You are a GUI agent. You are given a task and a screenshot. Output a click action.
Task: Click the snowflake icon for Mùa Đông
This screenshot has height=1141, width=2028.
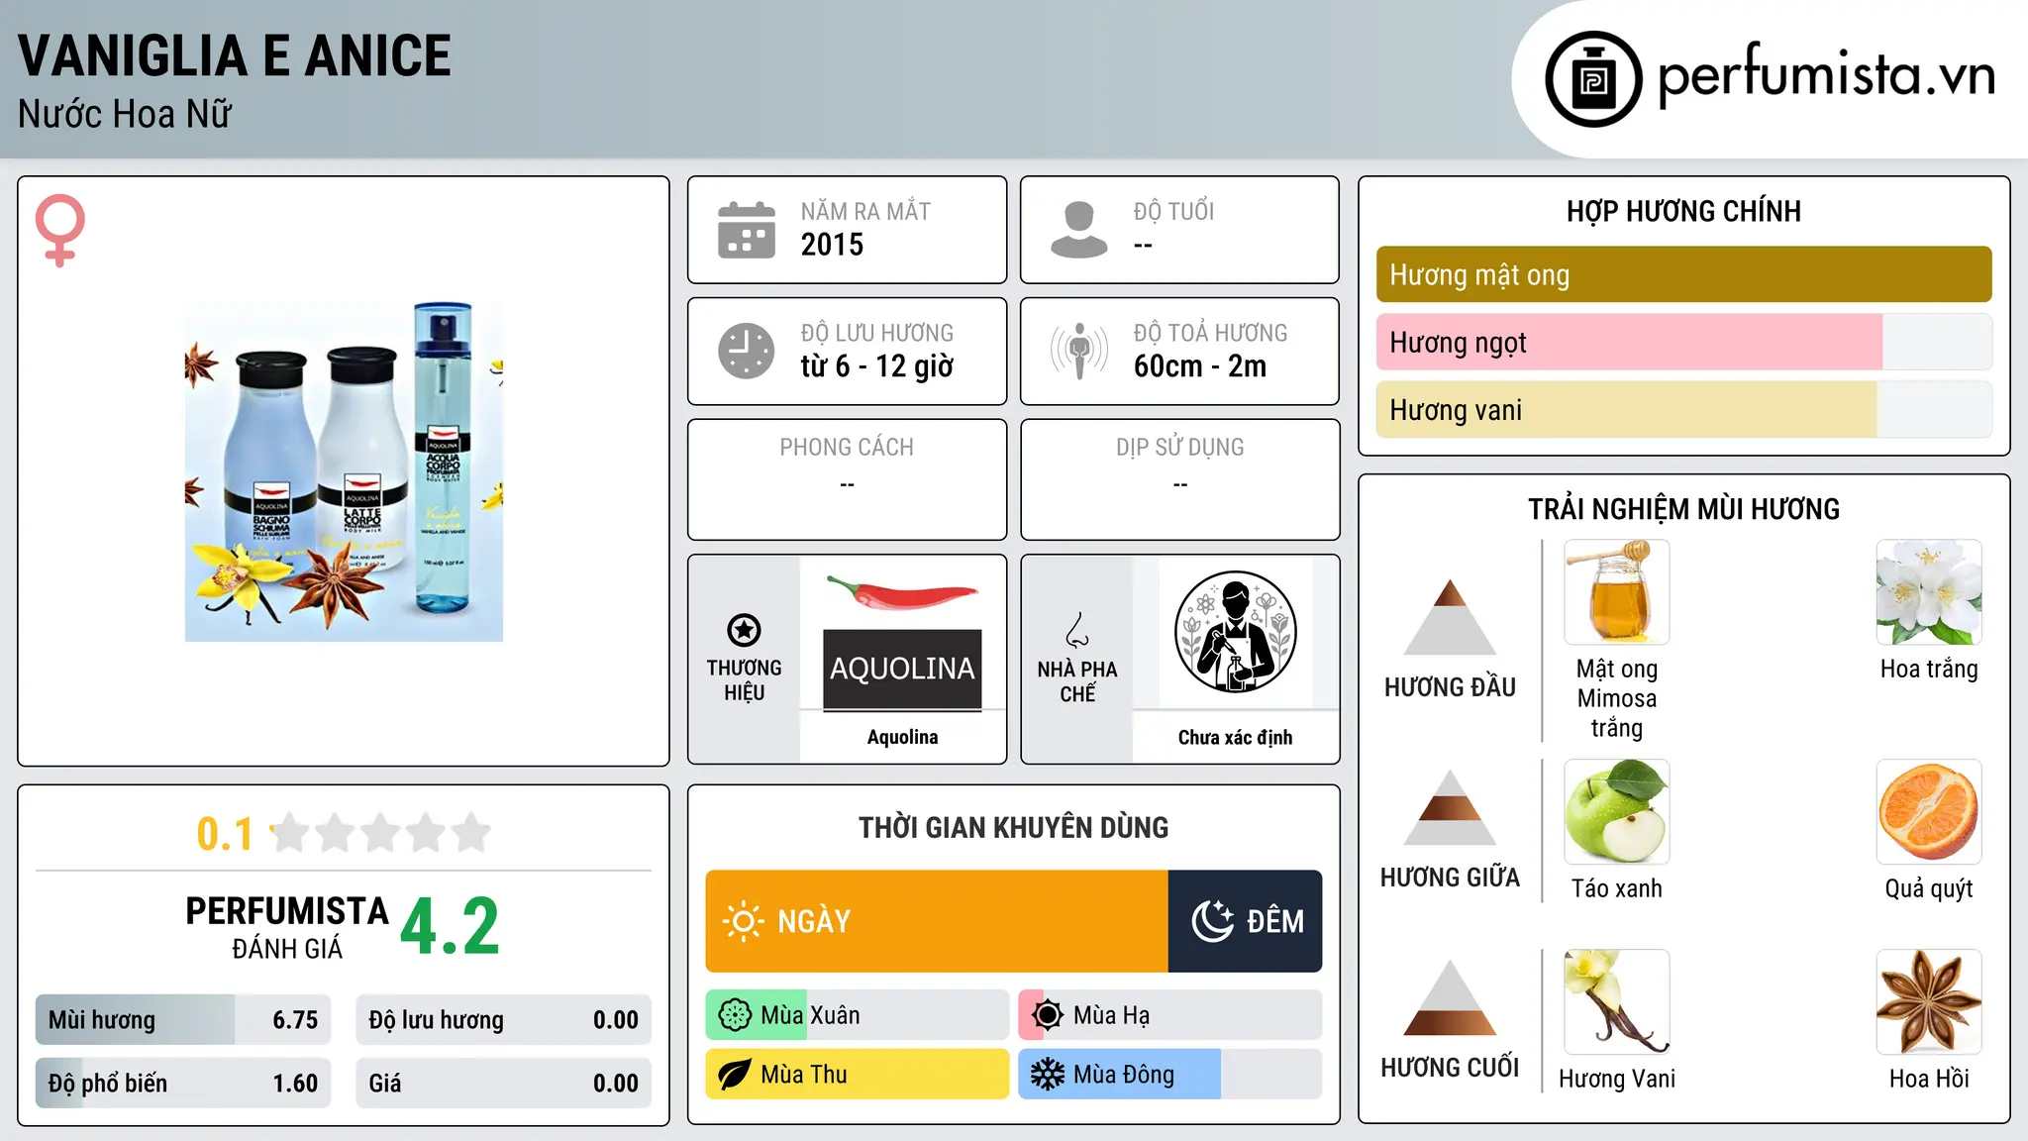coord(1048,1075)
